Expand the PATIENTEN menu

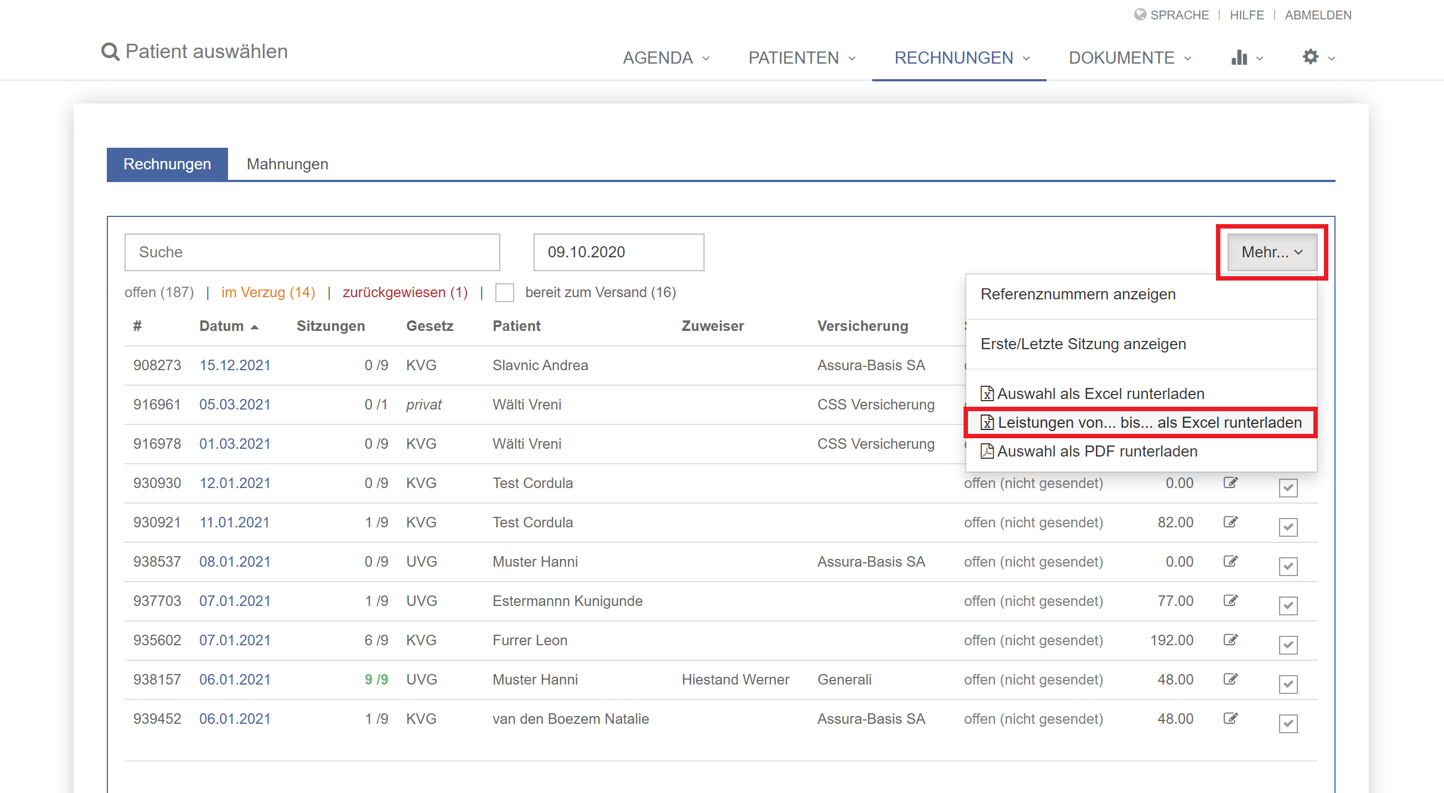(x=802, y=57)
